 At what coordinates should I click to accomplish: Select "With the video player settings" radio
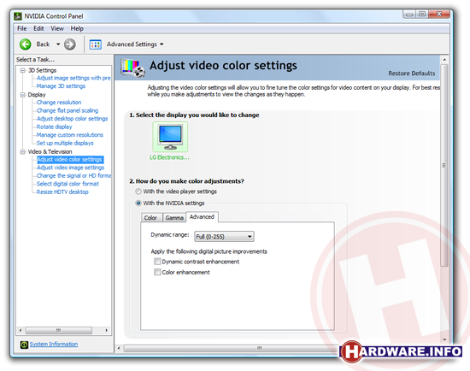(x=138, y=191)
